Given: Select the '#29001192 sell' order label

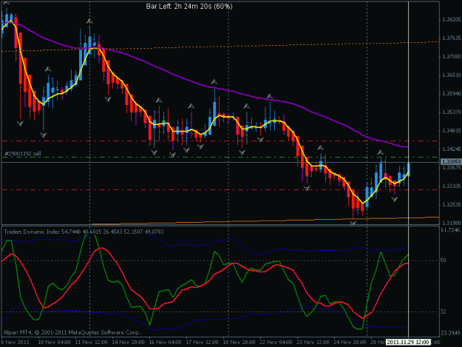Looking at the screenshot, I should coord(23,154).
